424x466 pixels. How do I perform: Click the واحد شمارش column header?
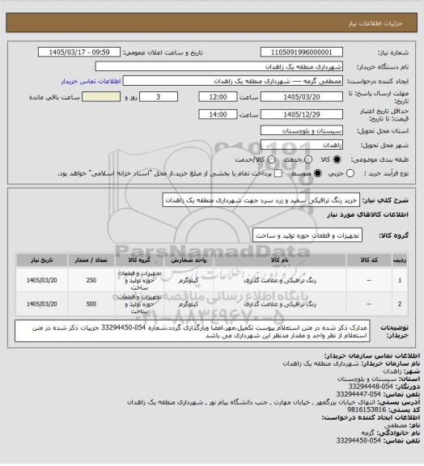189,261
